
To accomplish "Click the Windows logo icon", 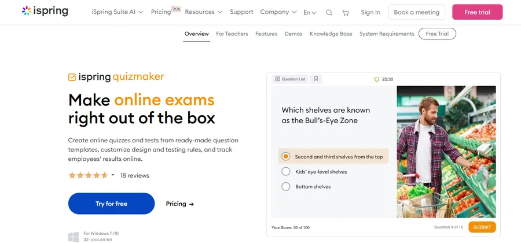I will coord(74,237).
